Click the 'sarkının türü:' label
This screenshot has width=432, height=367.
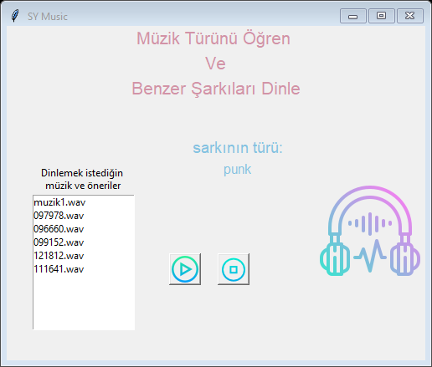pyautogui.click(x=238, y=147)
